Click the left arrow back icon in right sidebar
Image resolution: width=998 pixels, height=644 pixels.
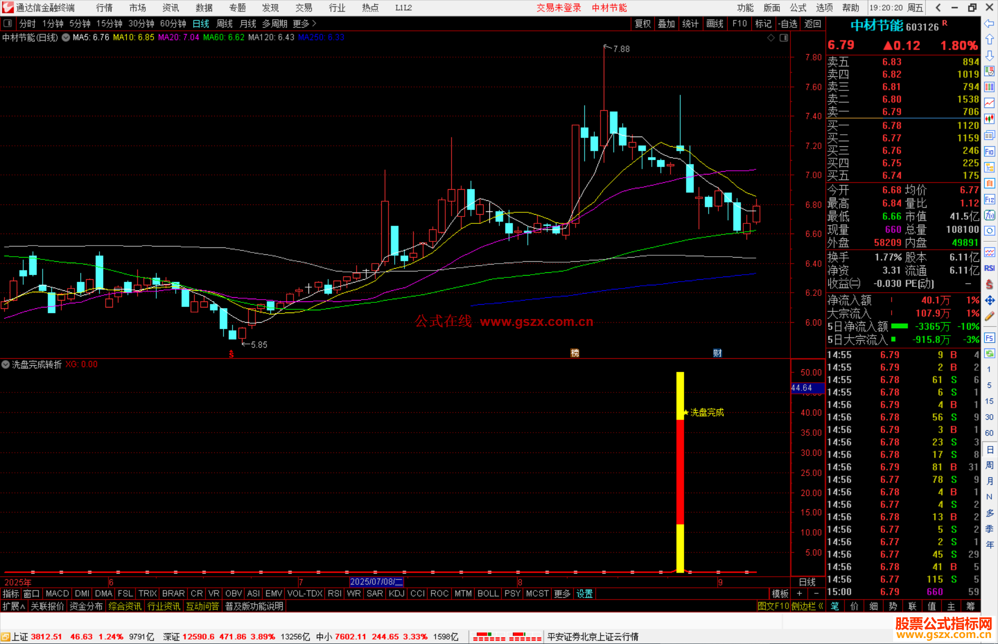coord(989,24)
